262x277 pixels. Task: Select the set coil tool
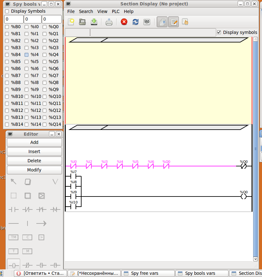click(x=41, y=265)
